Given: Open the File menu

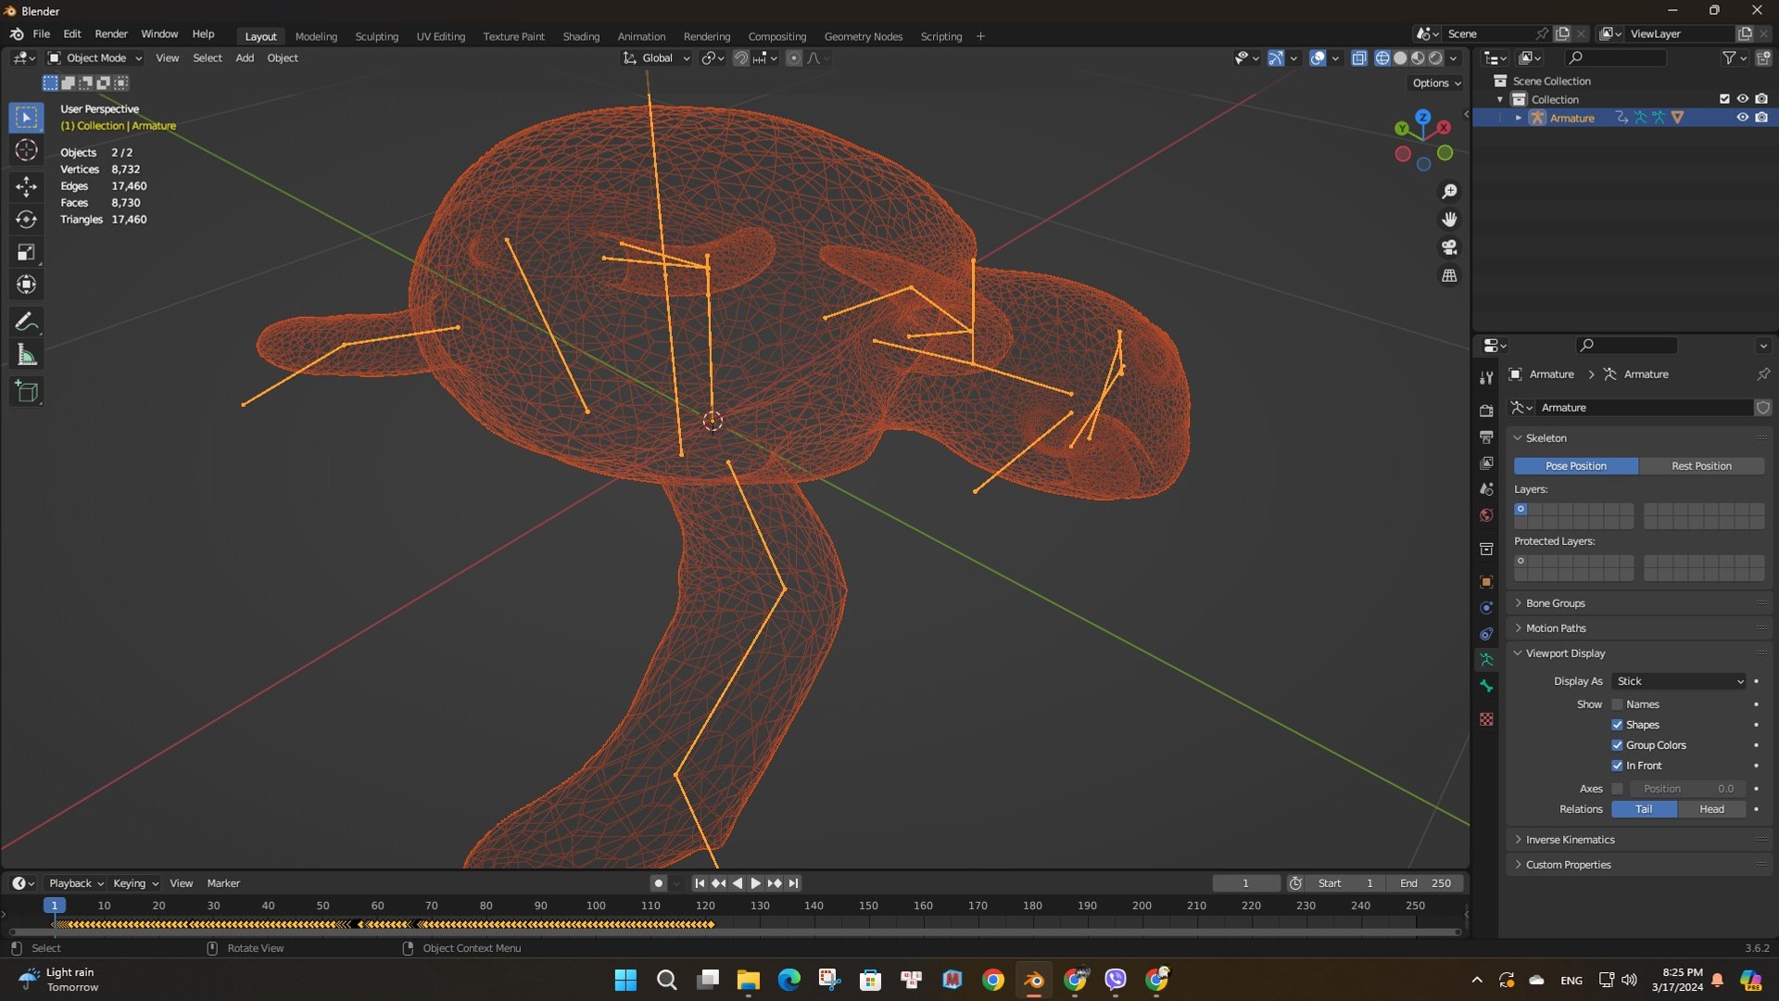Looking at the screenshot, I should [41, 34].
